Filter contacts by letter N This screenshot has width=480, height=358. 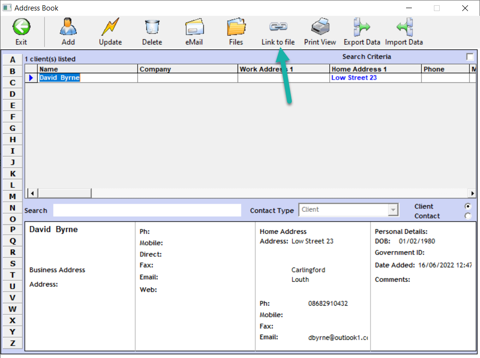[x=12, y=208]
